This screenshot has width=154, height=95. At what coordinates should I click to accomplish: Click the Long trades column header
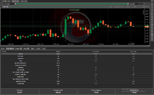[x=95, y=51]
